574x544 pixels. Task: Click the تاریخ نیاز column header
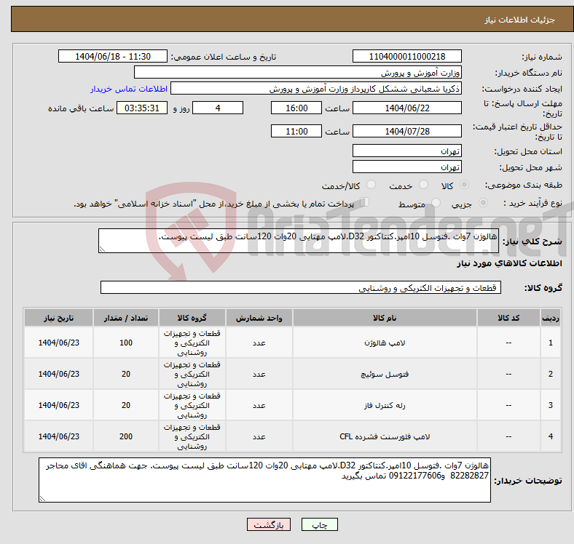(58, 318)
